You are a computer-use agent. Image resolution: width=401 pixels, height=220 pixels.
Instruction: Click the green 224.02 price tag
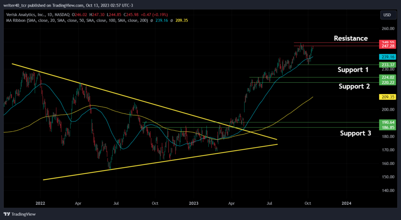[x=387, y=77]
